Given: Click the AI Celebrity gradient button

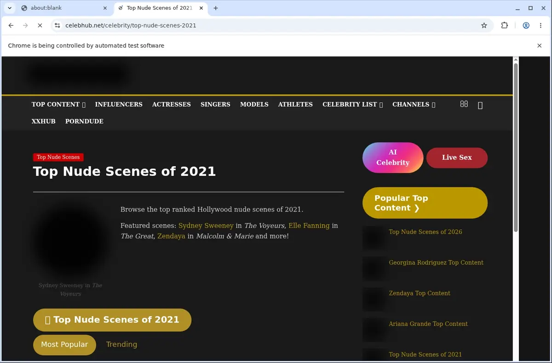Looking at the screenshot, I should pos(393,158).
